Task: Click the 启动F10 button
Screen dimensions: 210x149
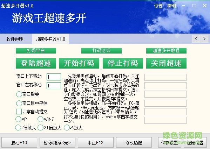Action: pyautogui.click(x=19, y=142)
